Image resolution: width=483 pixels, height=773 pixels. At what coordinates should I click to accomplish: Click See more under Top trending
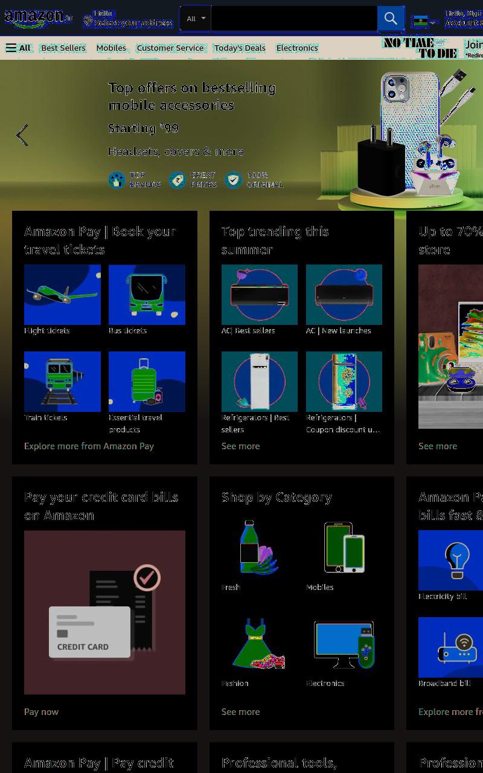coord(240,446)
